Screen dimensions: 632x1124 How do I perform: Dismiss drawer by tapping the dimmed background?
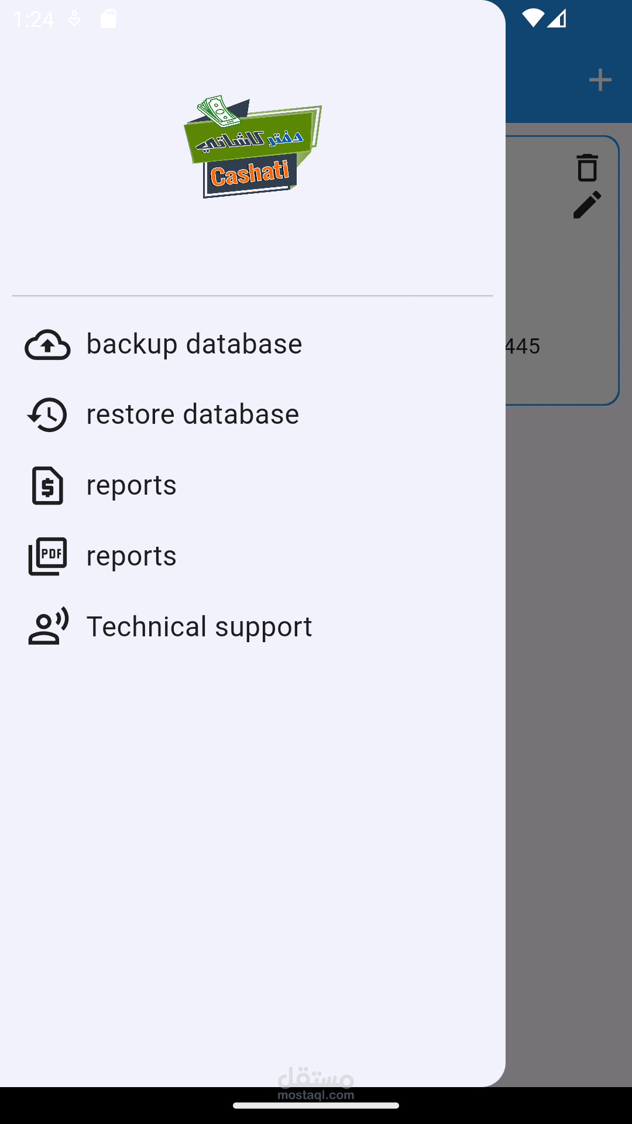point(568,702)
